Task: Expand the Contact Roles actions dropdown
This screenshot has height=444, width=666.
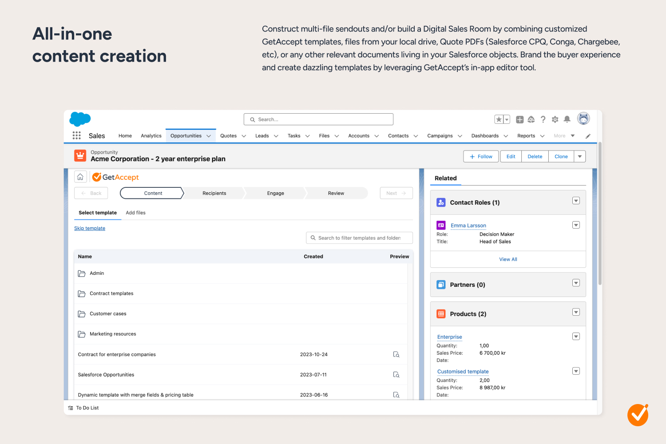Action: (576, 201)
